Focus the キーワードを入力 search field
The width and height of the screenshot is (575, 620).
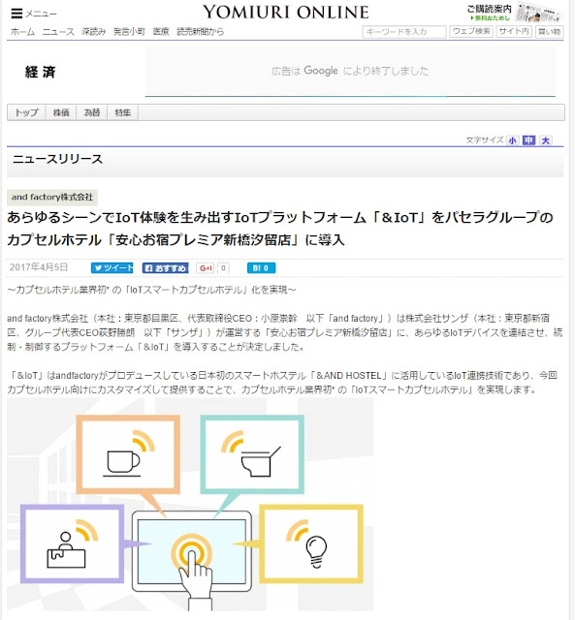[404, 32]
